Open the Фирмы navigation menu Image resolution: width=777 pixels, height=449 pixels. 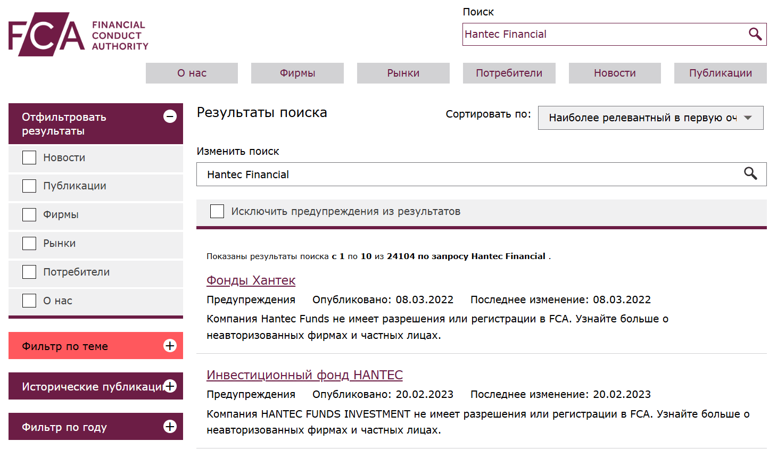tap(297, 73)
